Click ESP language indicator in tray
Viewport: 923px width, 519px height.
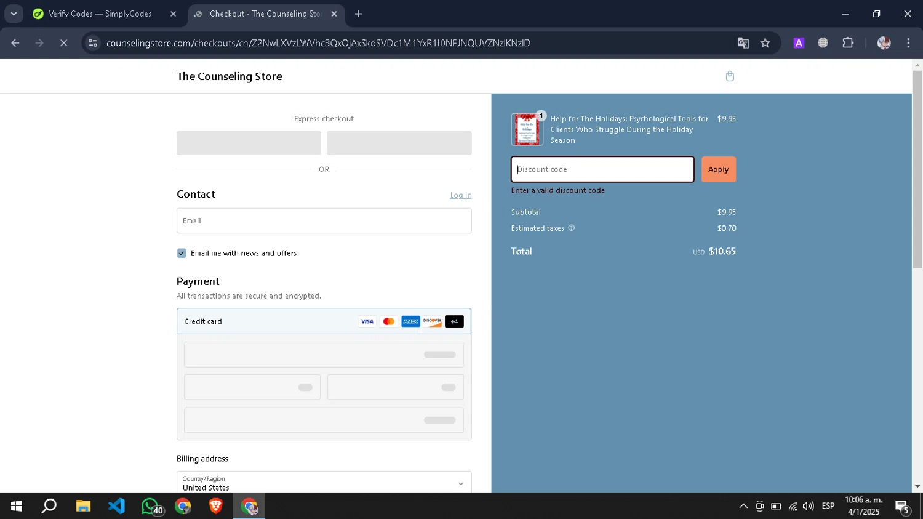tap(828, 506)
